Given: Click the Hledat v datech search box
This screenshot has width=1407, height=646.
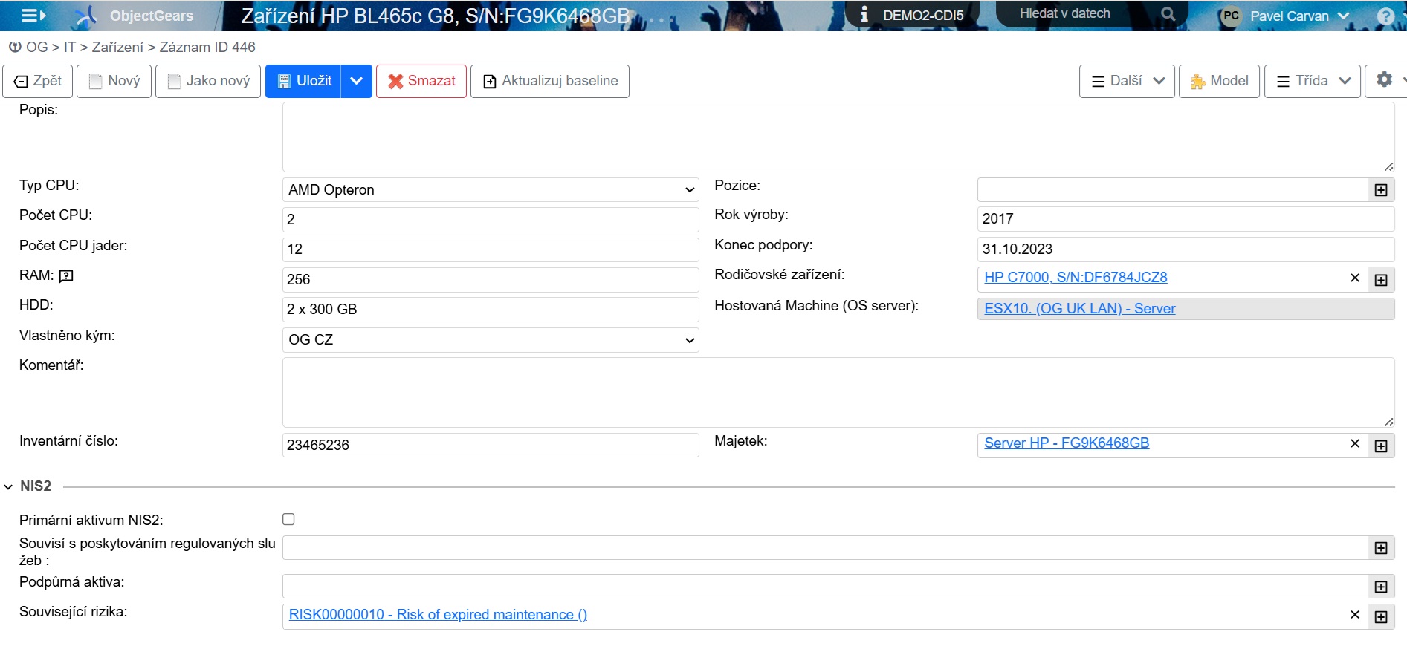Looking at the screenshot, I should coord(1078,13).
